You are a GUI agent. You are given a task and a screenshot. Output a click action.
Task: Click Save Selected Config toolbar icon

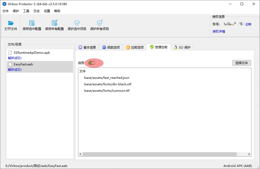point(32,23)
